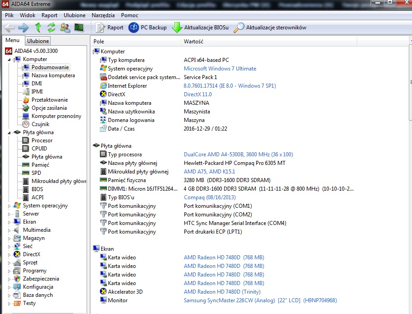Screen dimensions: 412x314
Task: Open the Internet Explorer version link
Action: point(229,86)
